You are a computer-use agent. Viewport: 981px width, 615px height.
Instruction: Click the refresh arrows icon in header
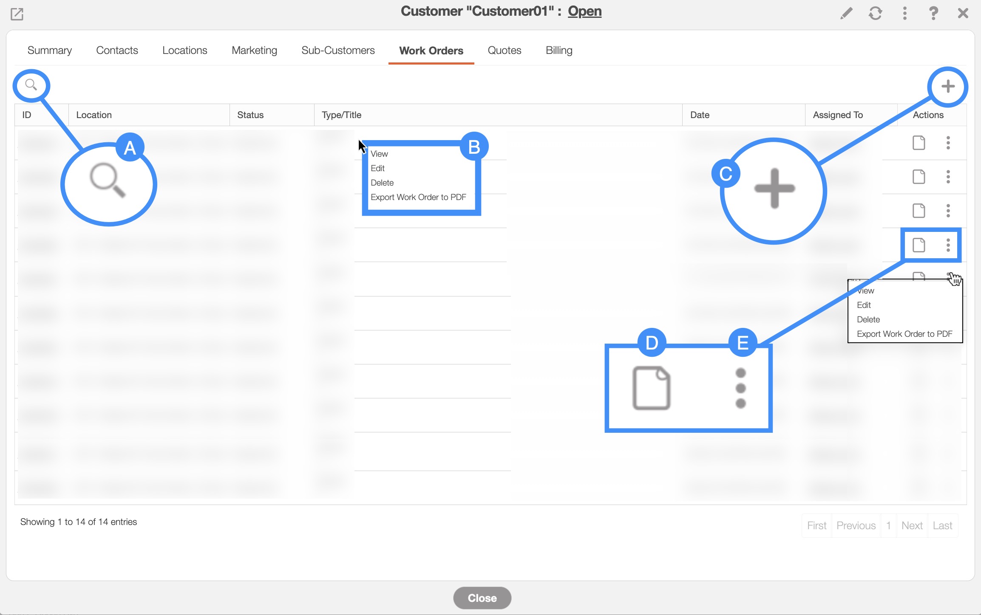875,13
